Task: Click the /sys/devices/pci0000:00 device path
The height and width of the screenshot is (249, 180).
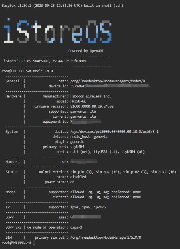Action: [x=114, y=132]
